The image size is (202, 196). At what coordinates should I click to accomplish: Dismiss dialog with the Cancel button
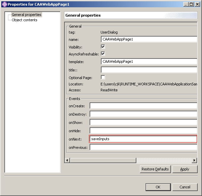tap(185, 187)
